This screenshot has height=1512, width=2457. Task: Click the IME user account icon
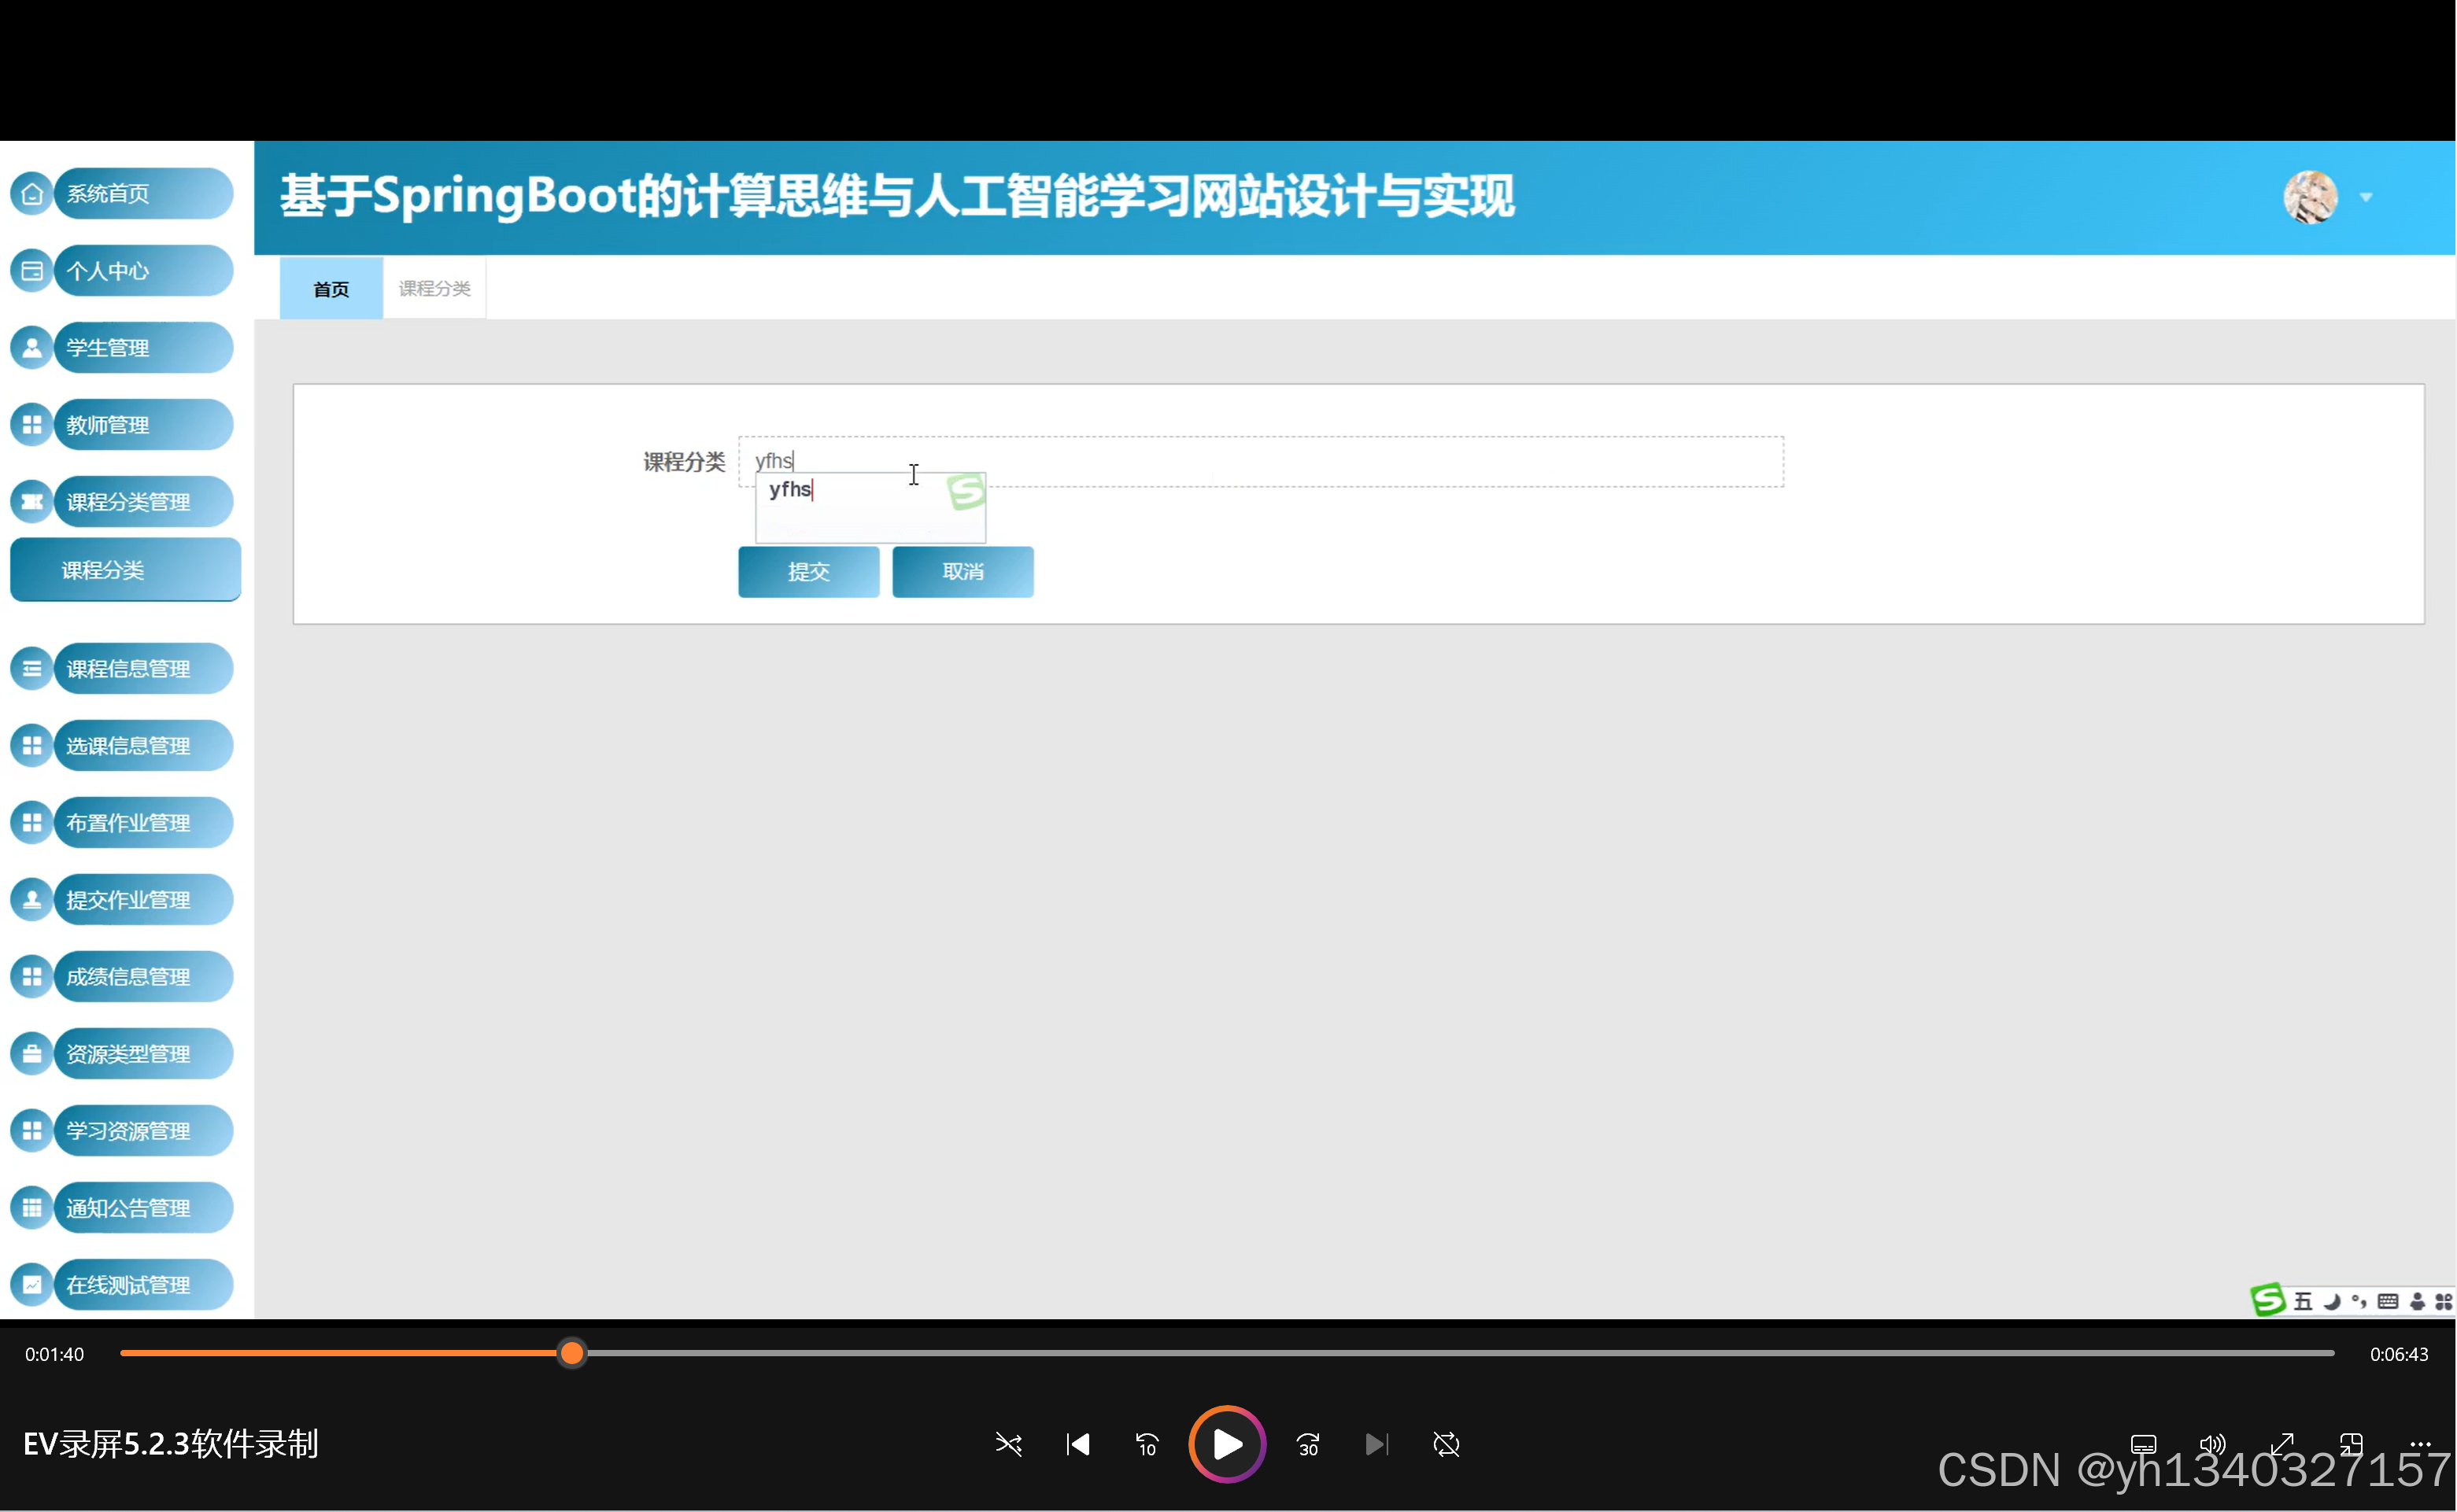pyautogui.click(x=2417, y=1301)
